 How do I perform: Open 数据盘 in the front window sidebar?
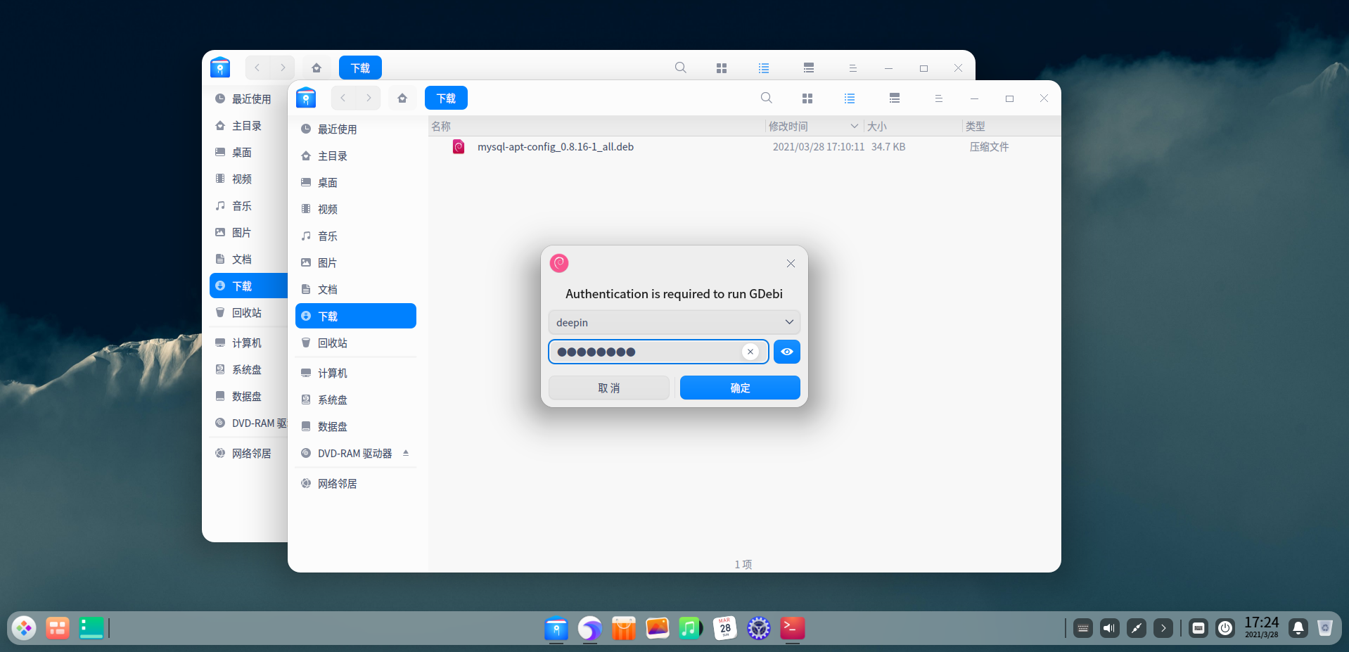click(x=356, y=426)
